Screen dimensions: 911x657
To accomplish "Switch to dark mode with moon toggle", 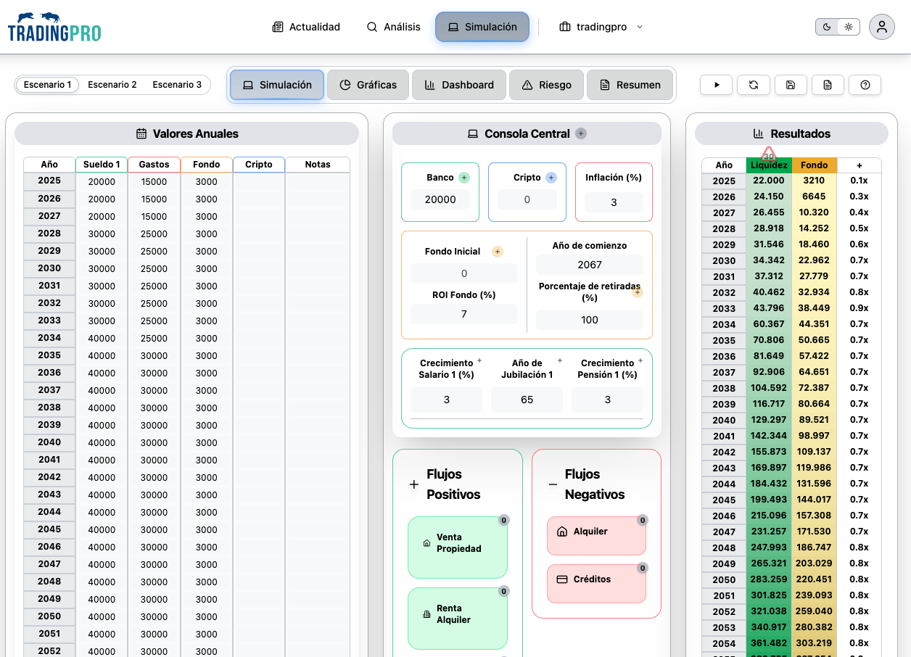I will 827,27.
